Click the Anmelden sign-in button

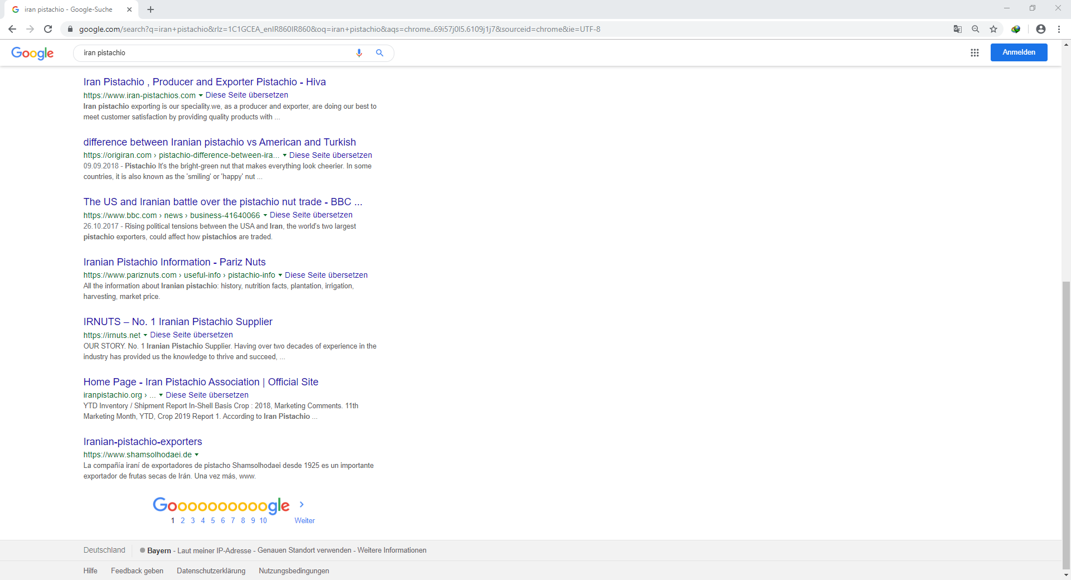point(1019,52)
